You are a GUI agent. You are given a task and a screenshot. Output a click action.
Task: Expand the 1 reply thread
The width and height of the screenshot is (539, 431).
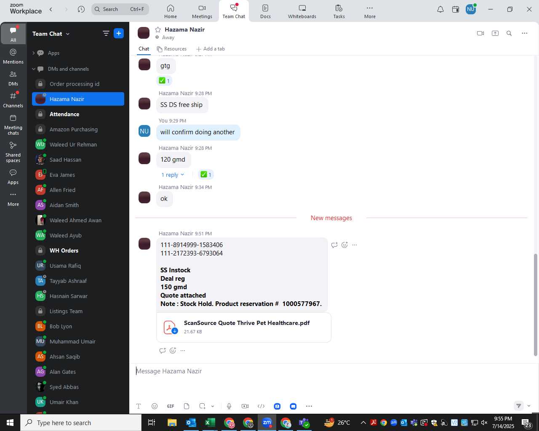pyautogui.click(x=173, y=175)
